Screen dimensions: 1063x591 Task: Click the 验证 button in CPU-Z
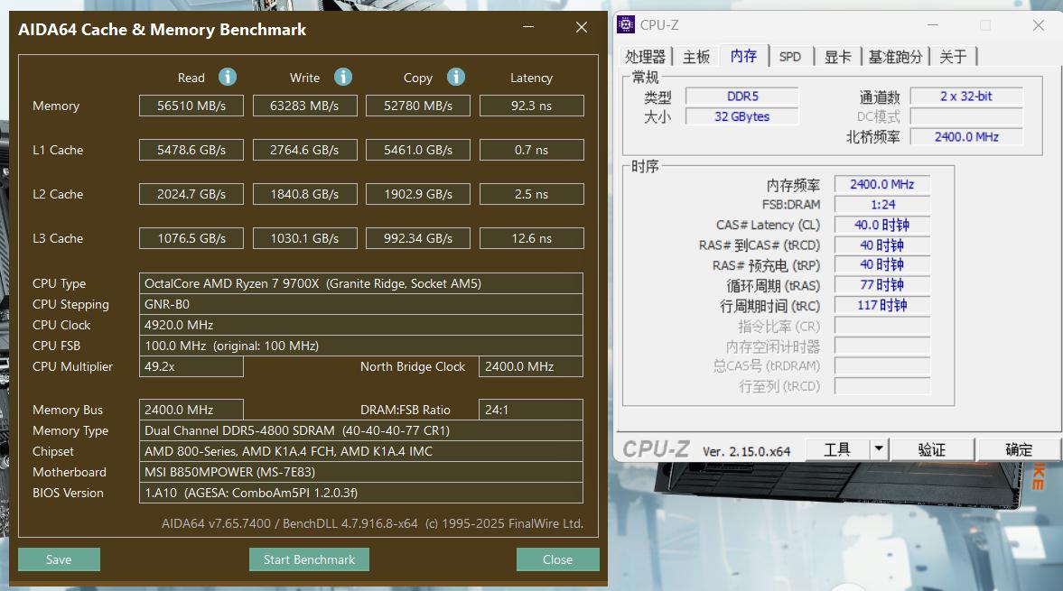click(x=931, y=448)
